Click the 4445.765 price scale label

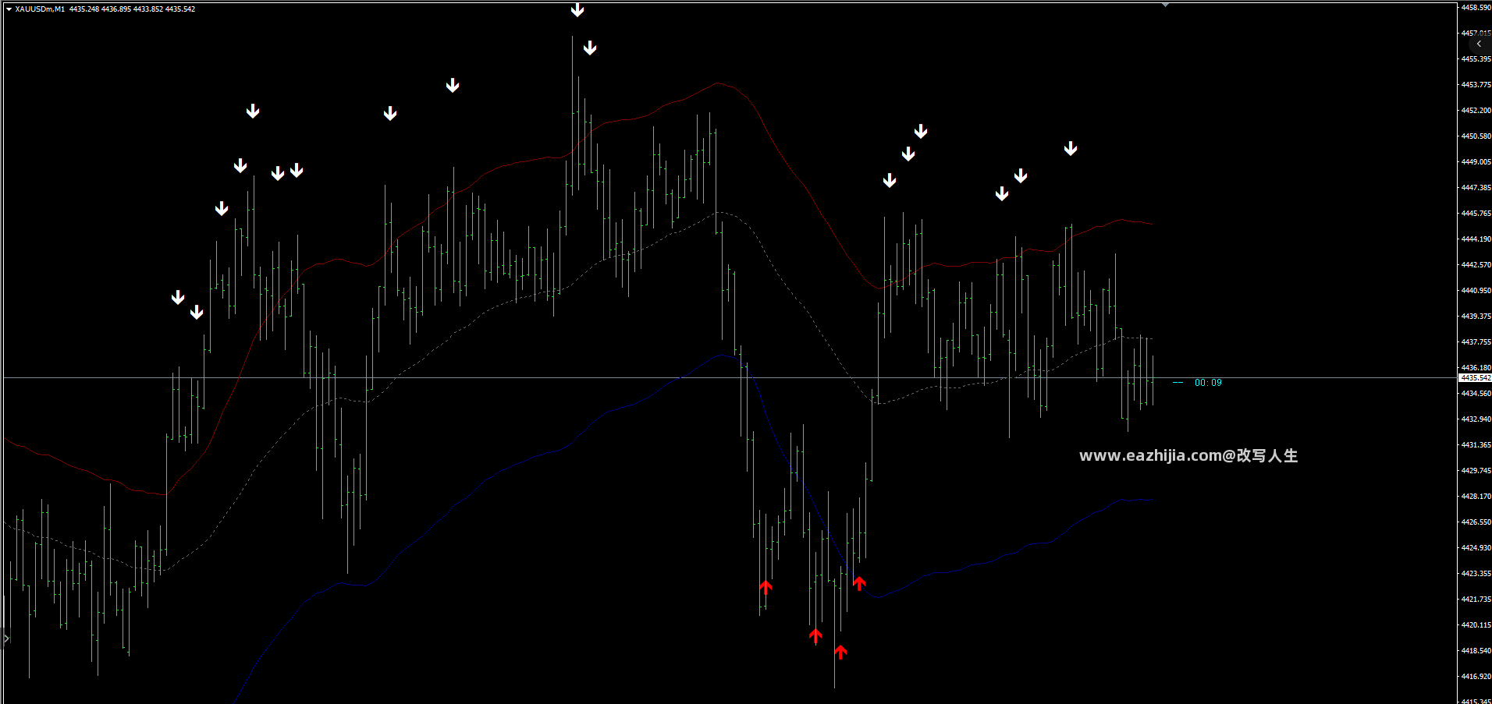1476,214
